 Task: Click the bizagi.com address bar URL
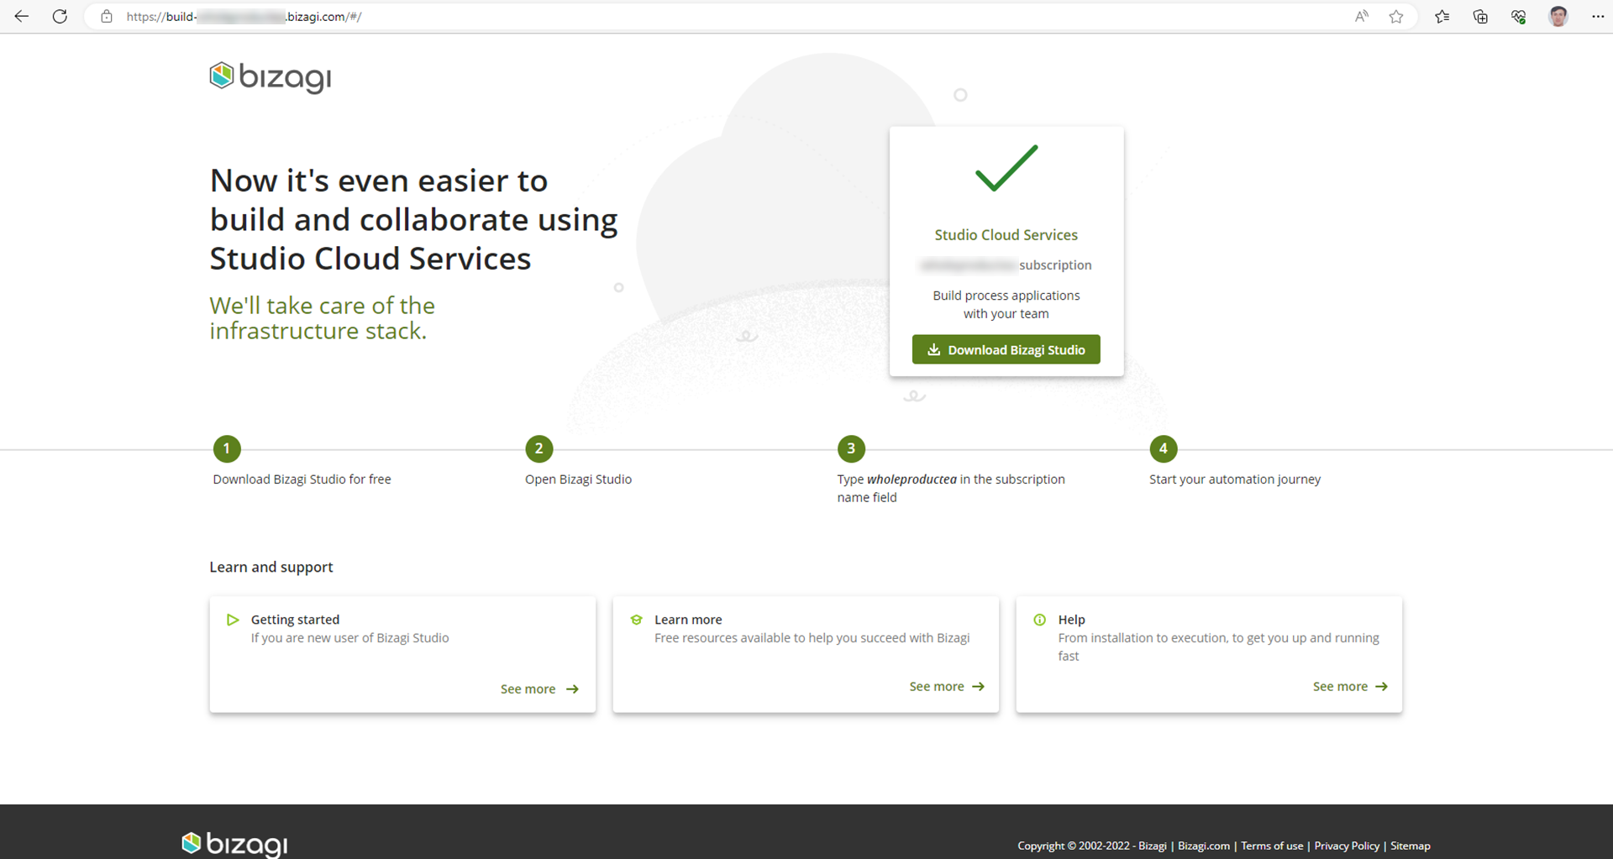point(244,17)
